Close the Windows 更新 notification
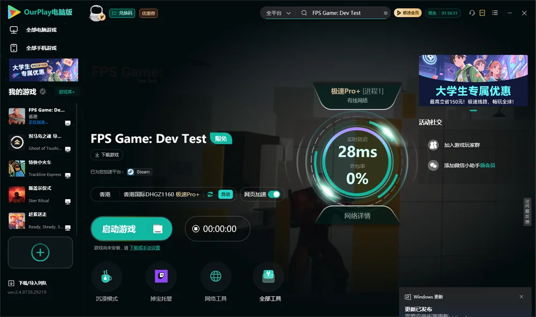This screenshot has height=317, width=536. point(522,297)
